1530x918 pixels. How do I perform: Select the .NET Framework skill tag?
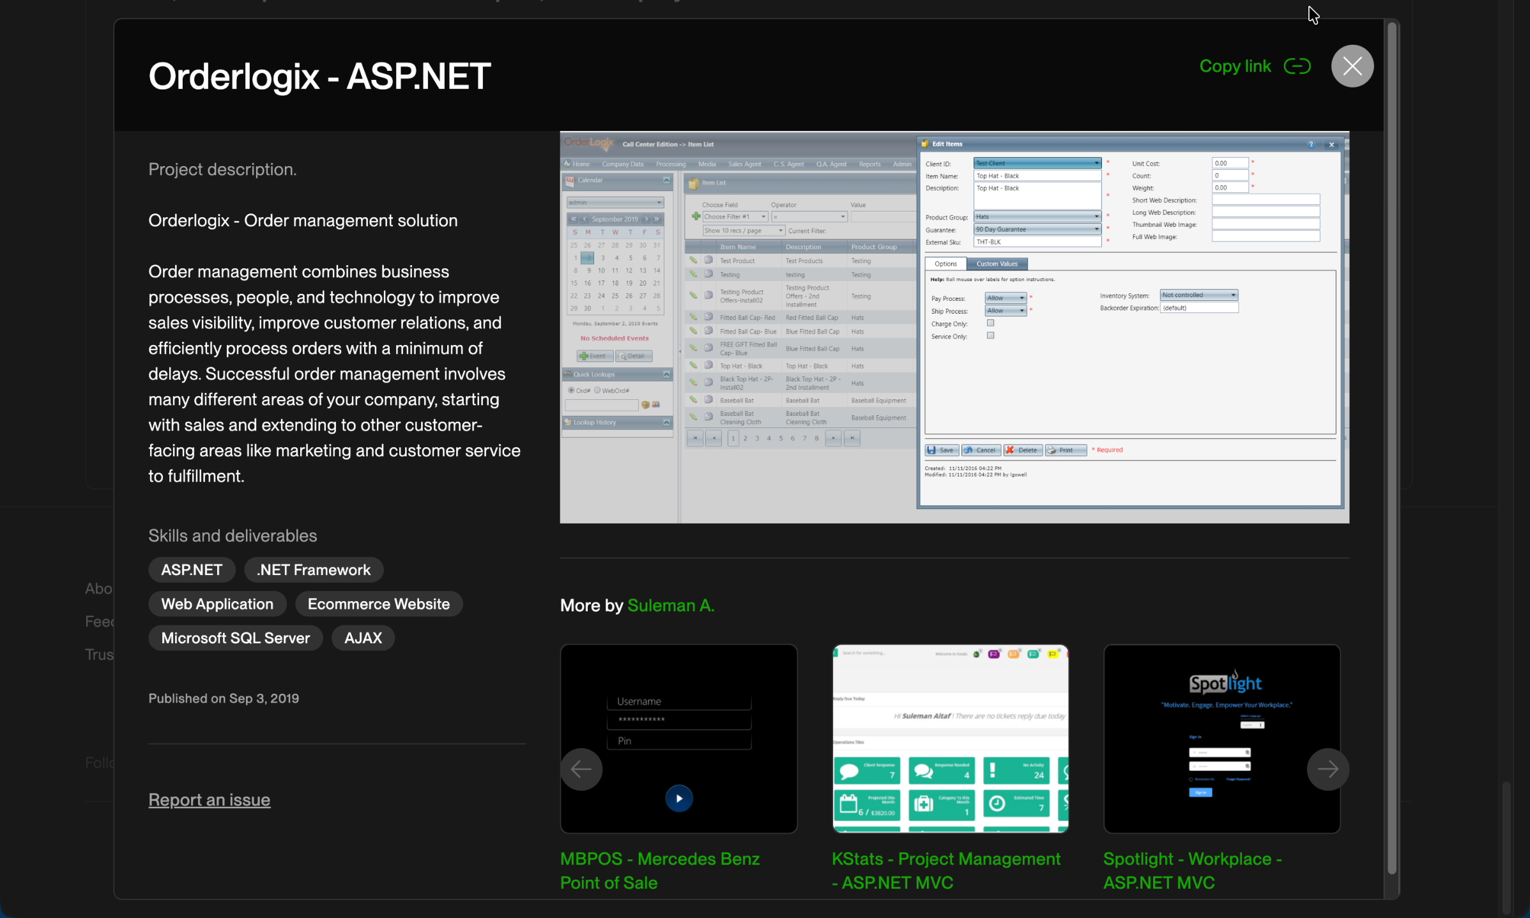click(314, 570)
